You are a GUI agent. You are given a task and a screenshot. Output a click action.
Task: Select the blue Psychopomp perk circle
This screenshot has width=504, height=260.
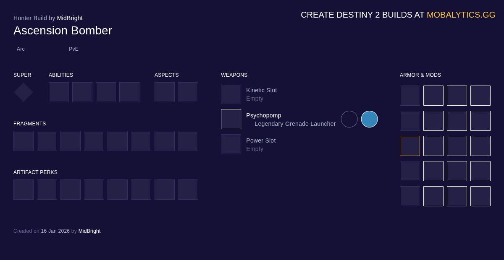tap(369, 119)
